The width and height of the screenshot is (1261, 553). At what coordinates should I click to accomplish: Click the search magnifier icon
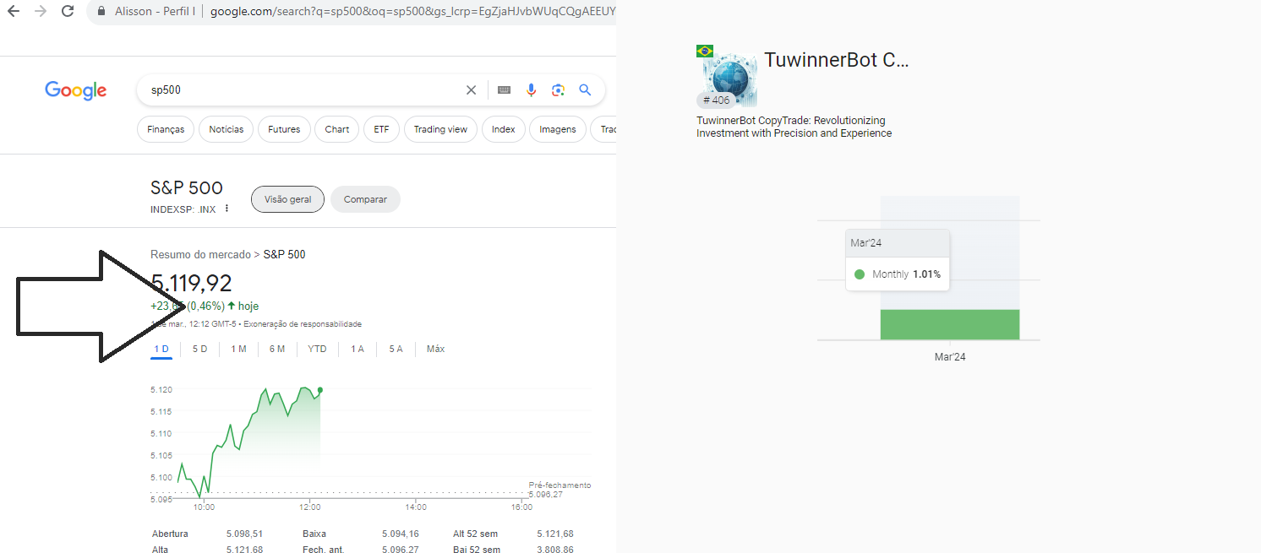tap(585, 89)
